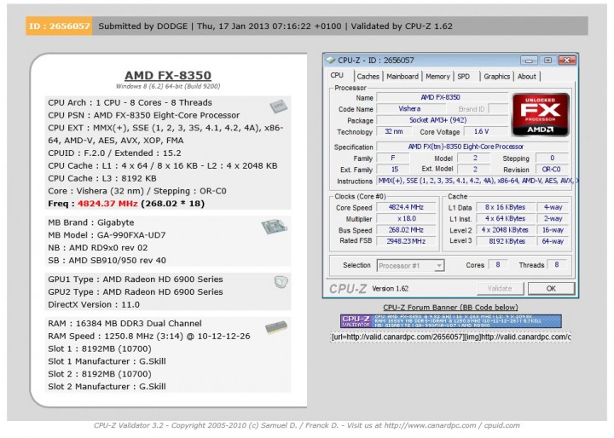Click the AMD FX Unlocked processor logo
The width and height of the screenshot is (614, 438).
click(x=541, y=114)
